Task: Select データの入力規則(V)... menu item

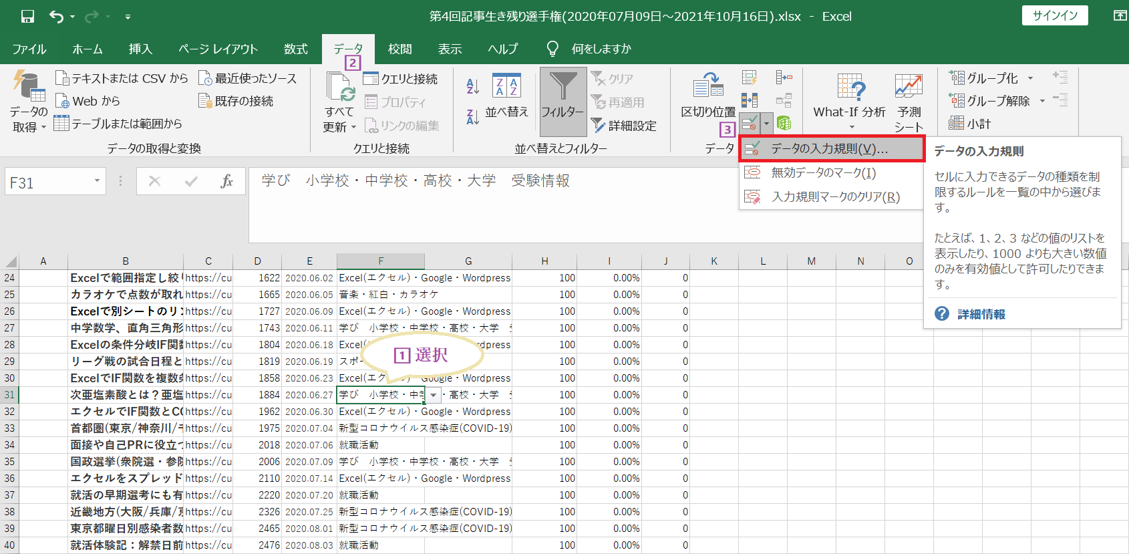Action: [830, 149]
